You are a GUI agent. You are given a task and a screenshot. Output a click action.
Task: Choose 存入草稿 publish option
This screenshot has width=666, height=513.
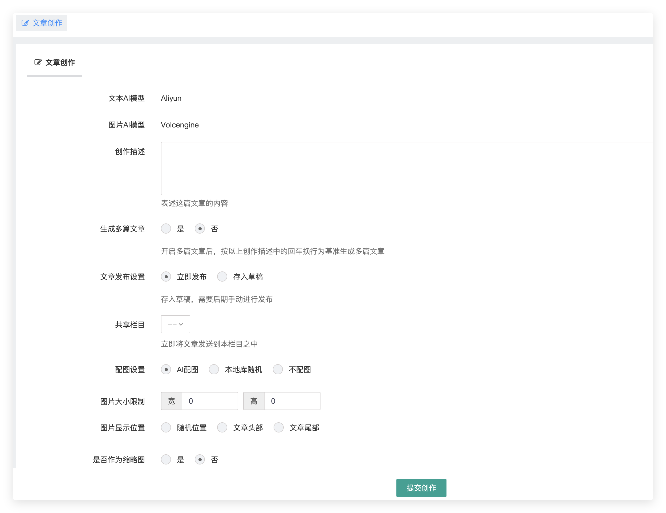(x=222, y=276)
